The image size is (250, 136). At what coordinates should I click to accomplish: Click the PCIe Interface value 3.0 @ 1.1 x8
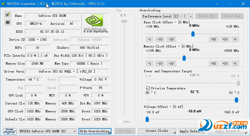(38, 55)
